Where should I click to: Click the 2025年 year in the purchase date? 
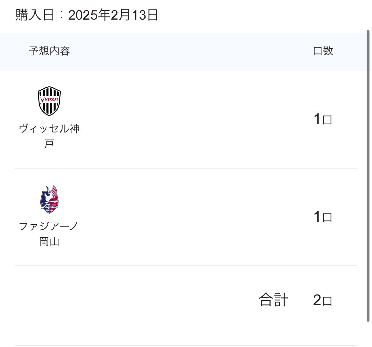coord(89,15)
